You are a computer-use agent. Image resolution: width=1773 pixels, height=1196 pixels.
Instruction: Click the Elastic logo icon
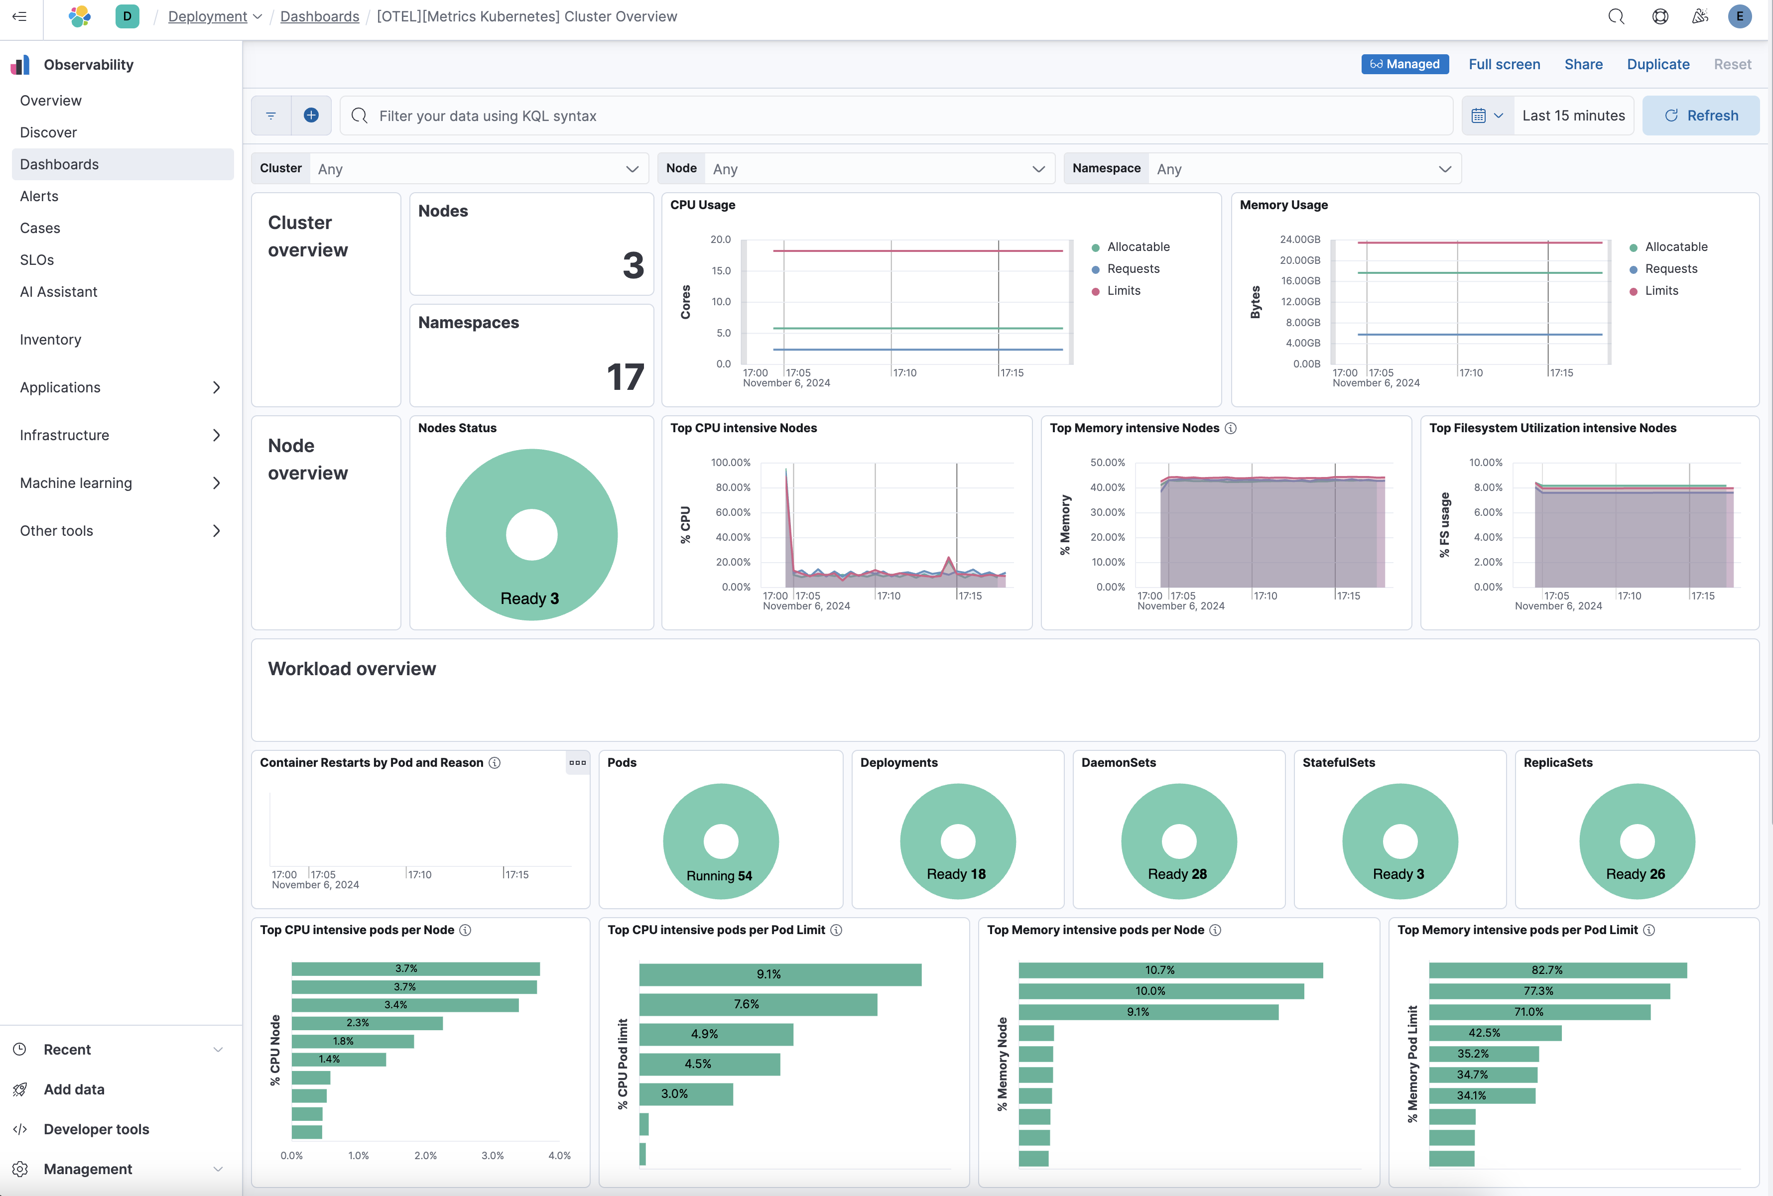pos(79,16)
